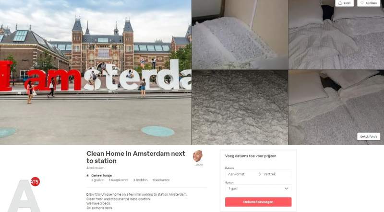
Task: Open the top-left bed blanket photo
Action: [x=240, y=34]
